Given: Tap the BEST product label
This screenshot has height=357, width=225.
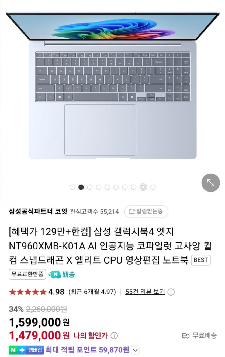Looking at the screenshot, I should pyautogui.click(x=201, y=260).
